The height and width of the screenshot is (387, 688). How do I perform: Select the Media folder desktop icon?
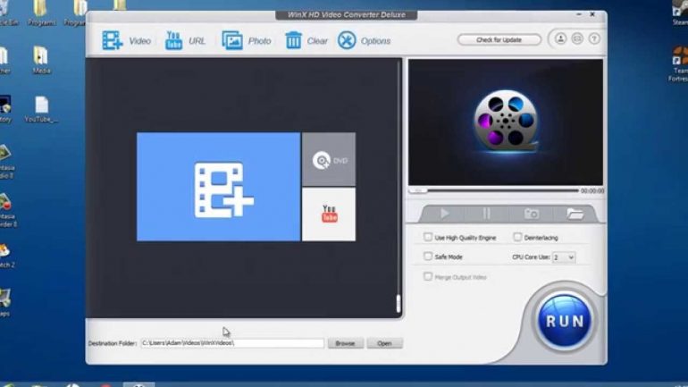41,61
